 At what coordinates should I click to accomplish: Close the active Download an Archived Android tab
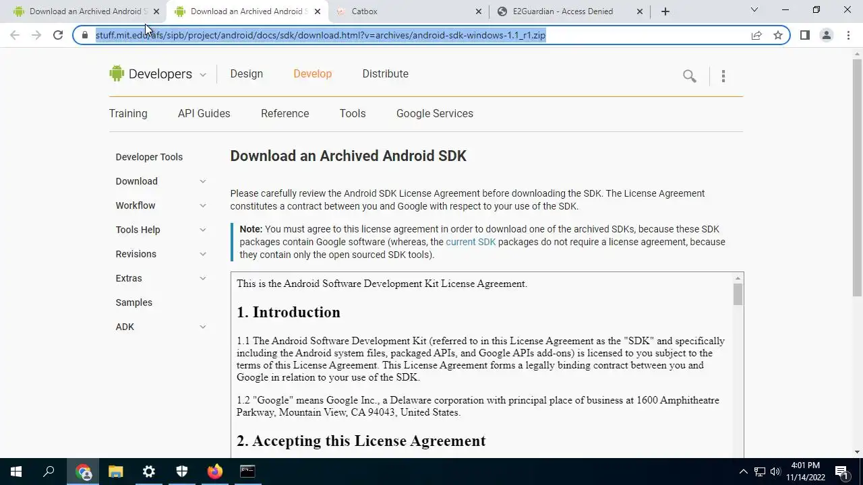(x=318, y=11)
